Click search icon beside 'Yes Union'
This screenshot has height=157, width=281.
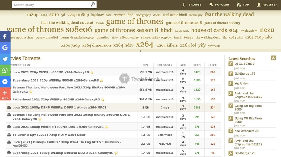pos(231,84)
